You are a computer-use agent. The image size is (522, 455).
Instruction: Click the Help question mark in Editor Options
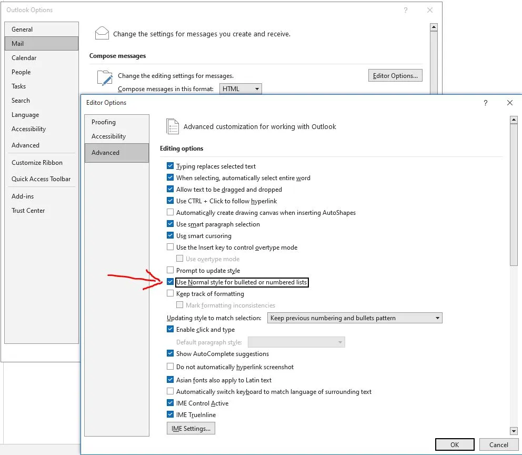click(x=485, y=103)
